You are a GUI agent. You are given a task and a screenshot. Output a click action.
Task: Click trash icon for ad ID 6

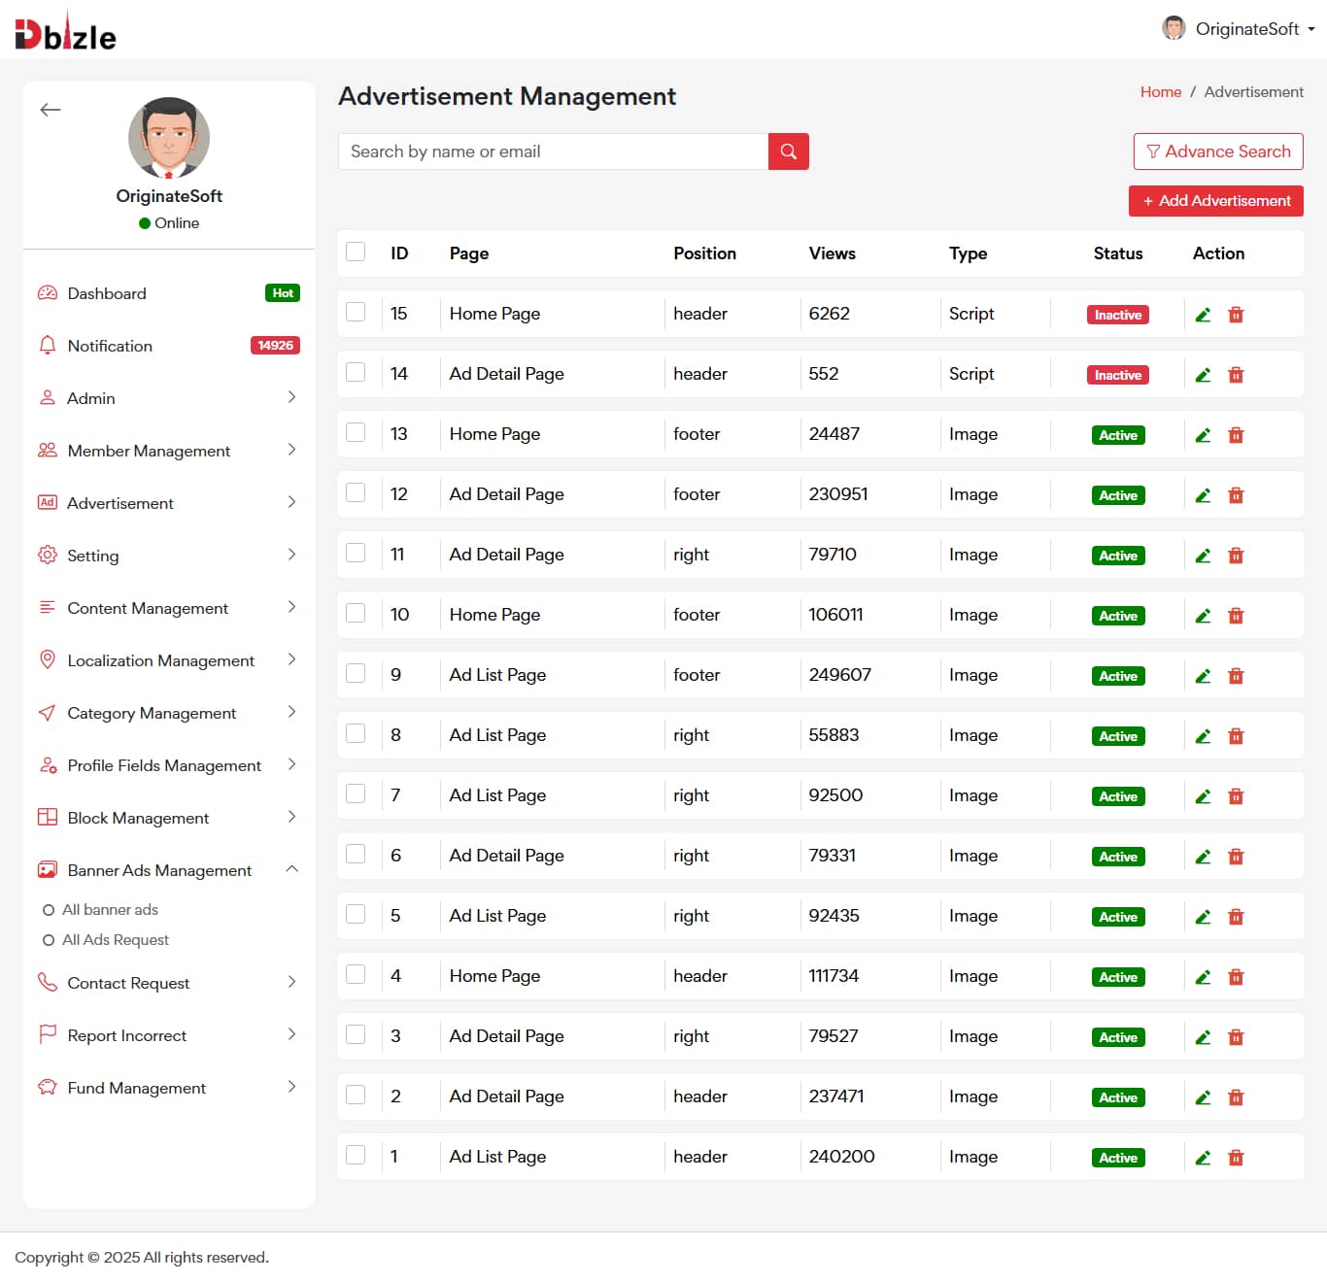tap(1236, 857)
